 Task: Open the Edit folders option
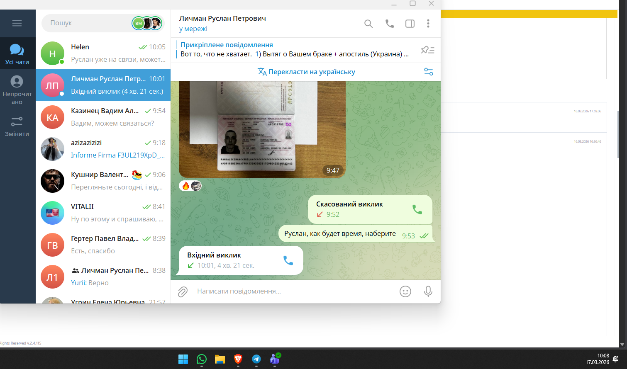tap(17, 126)
